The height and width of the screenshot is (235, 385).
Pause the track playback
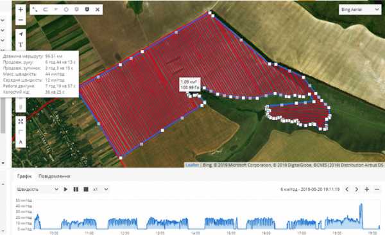76,189
